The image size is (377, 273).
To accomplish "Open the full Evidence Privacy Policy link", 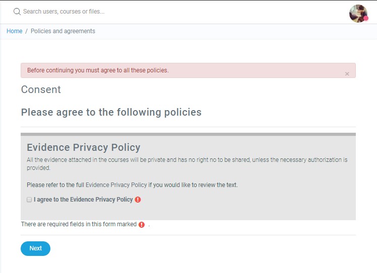I will 116,185.
